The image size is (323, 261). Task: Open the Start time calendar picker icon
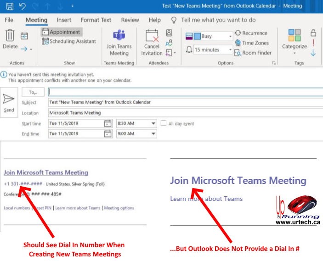pos(108,123)
